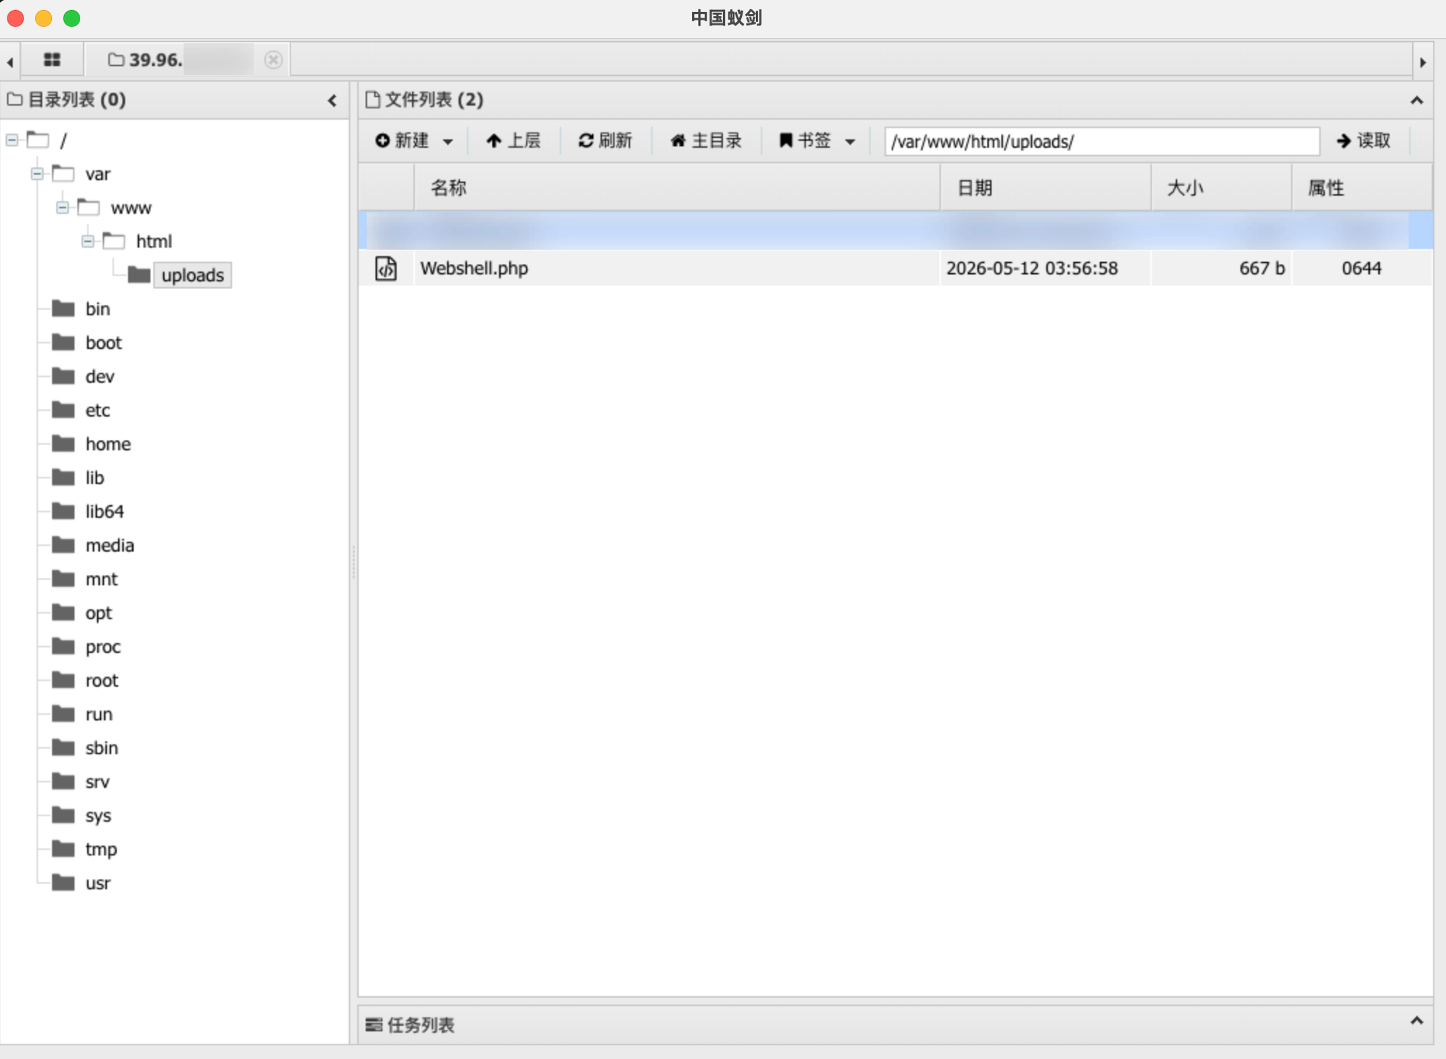
Task: Select the html folder label
Action: (154, 241)
